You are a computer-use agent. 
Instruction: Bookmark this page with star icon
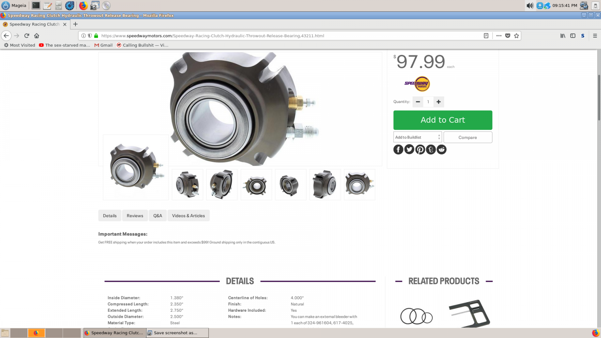point(516,36)
